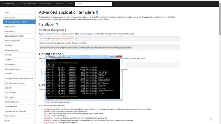
Task: Open the Data widgets sidebar entry
Action: (19, 97)
